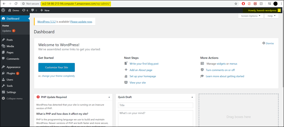Click the grey K extension icon

point(261,4)
